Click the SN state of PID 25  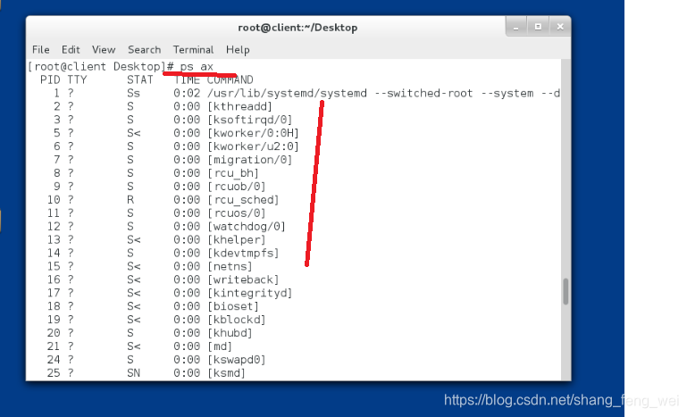[133, 373]
